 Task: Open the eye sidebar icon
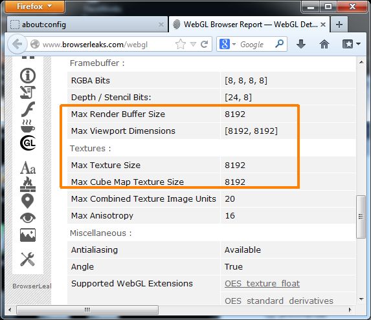28,218
